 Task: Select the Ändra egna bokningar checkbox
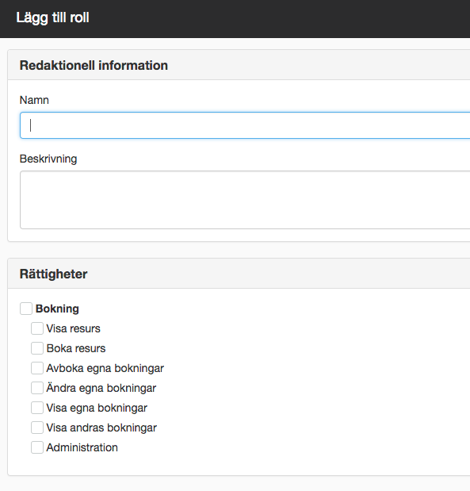click(37, 388)
